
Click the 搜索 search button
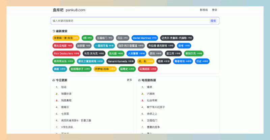[213, 21]
